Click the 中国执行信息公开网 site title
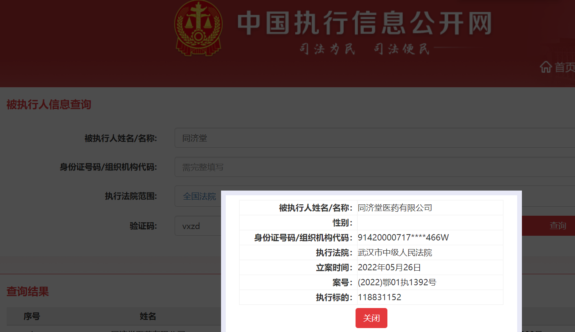 pos(365,23)
